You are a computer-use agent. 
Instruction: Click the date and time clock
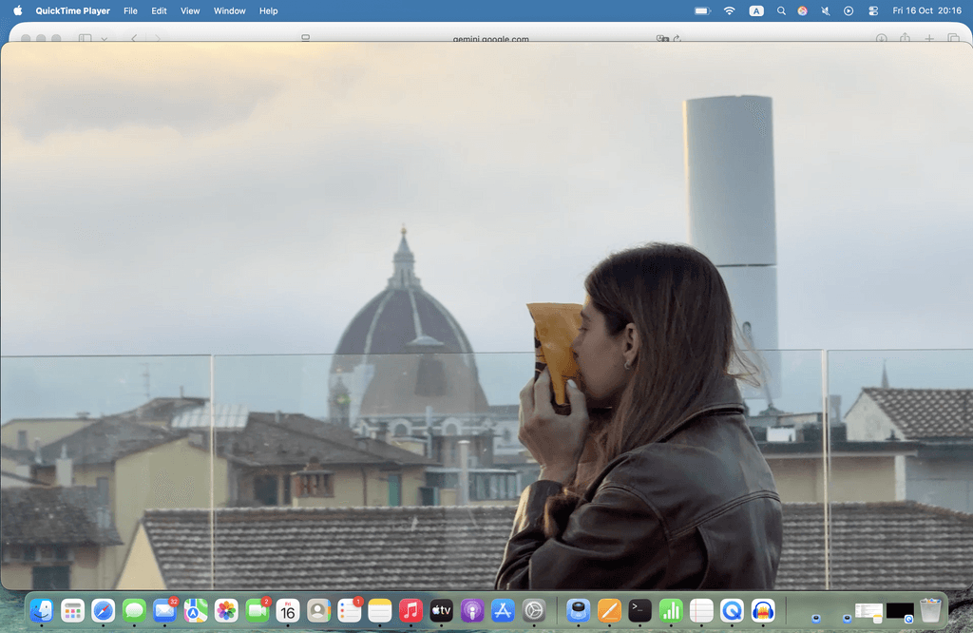coord(927,11)
